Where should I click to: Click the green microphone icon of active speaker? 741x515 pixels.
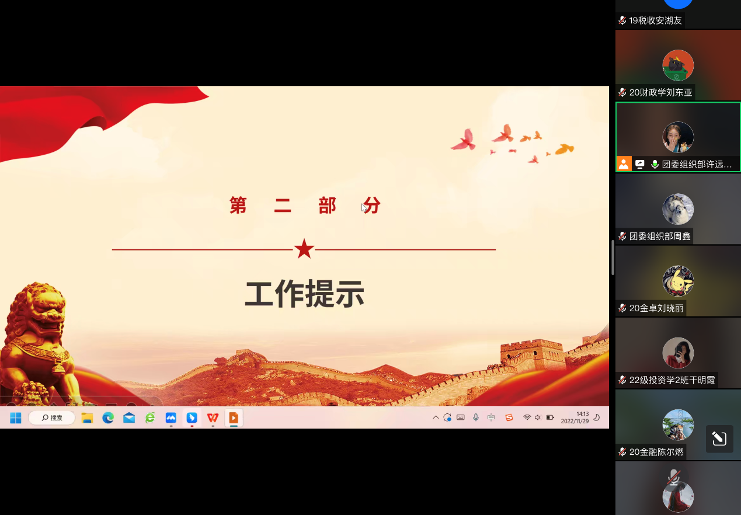point(655,164)
